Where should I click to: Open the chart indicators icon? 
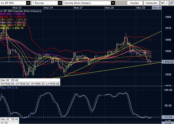tap(162, 3)
